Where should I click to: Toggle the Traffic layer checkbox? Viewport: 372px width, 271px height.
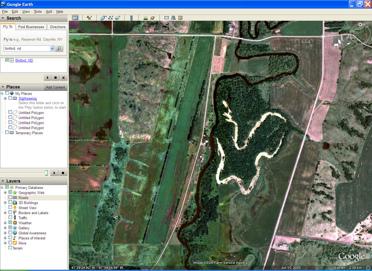(x=10, y=218)
